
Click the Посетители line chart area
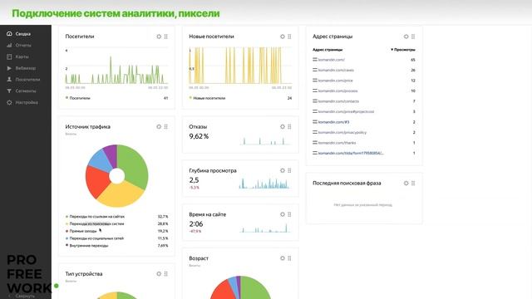tap(116, 66)
